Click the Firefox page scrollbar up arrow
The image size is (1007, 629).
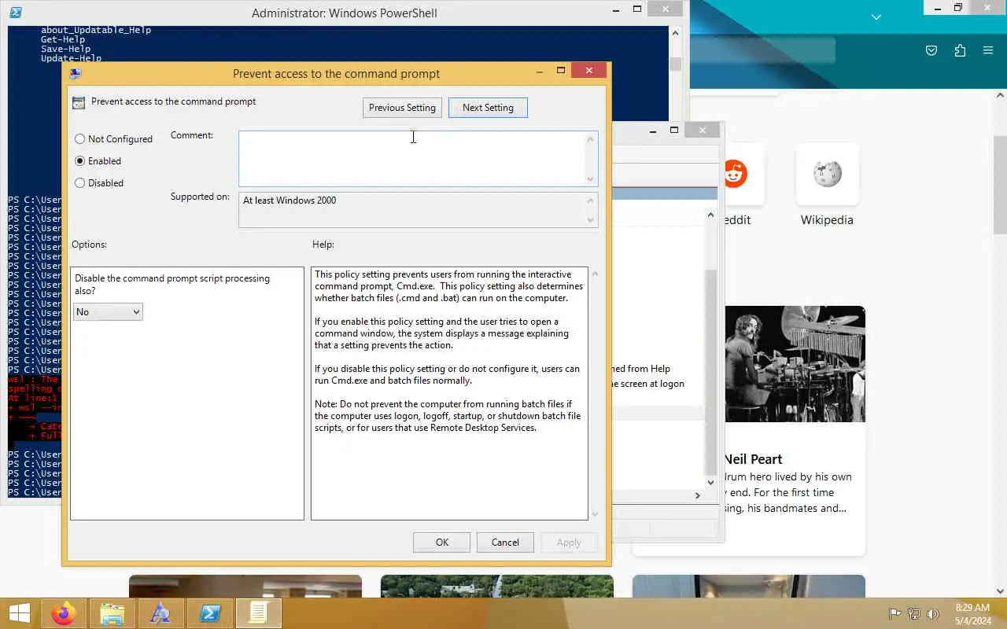click(x=1001, y=94)
